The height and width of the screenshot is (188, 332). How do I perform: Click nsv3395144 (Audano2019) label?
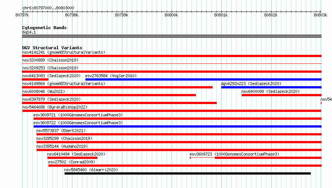click(x=62, y=146)
